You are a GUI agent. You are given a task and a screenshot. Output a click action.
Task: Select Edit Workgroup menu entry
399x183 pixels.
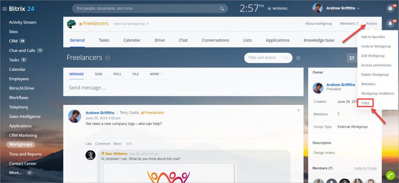(373, 56)
